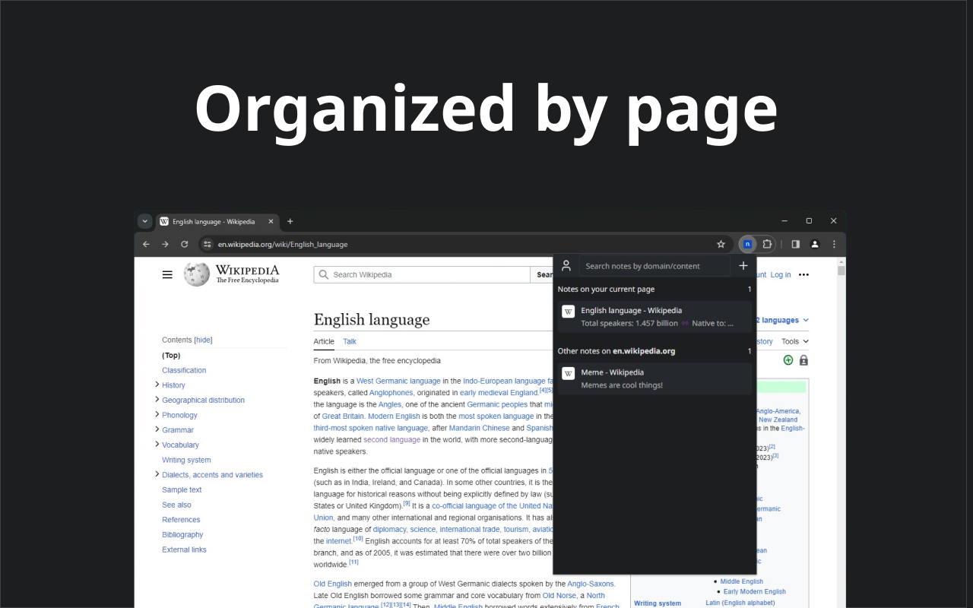Viewport: 973px width, 608px height.
Task: Click the Wikipedia favicon on the English language note
Action: [568, 311]
